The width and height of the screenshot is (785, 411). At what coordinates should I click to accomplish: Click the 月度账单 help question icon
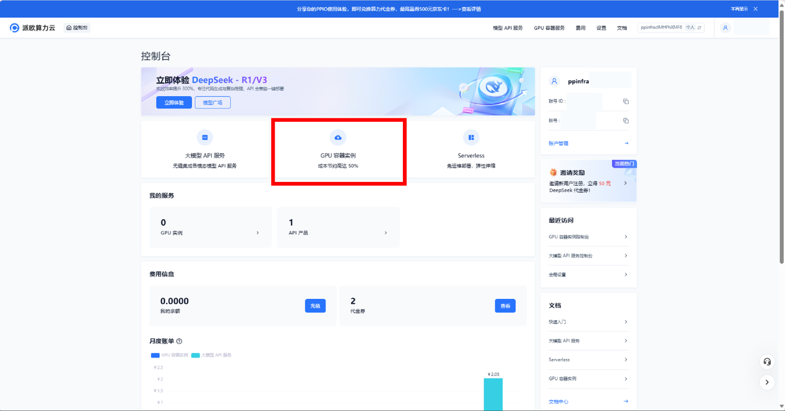click(x=179, y=341)
